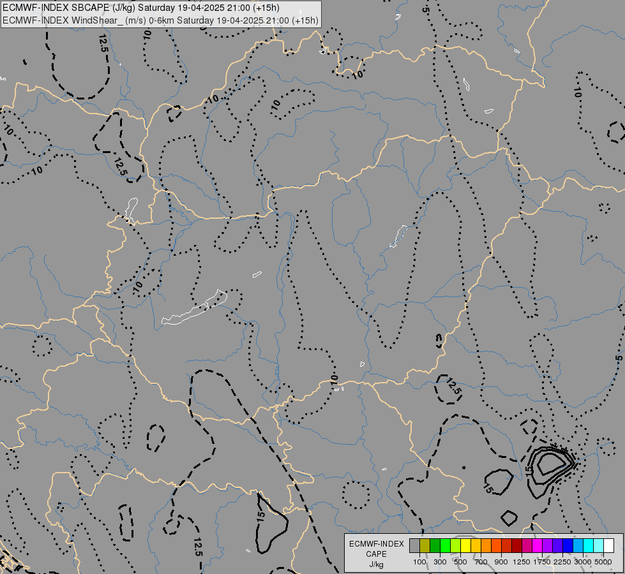Click the J/kg unit label in legend

click(x=376, y=565)
